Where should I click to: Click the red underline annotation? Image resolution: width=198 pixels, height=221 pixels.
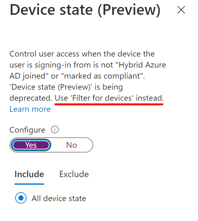109,104
